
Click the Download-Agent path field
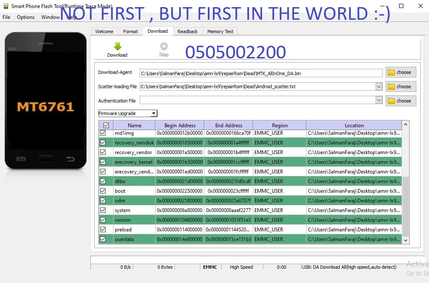[261, 73]
